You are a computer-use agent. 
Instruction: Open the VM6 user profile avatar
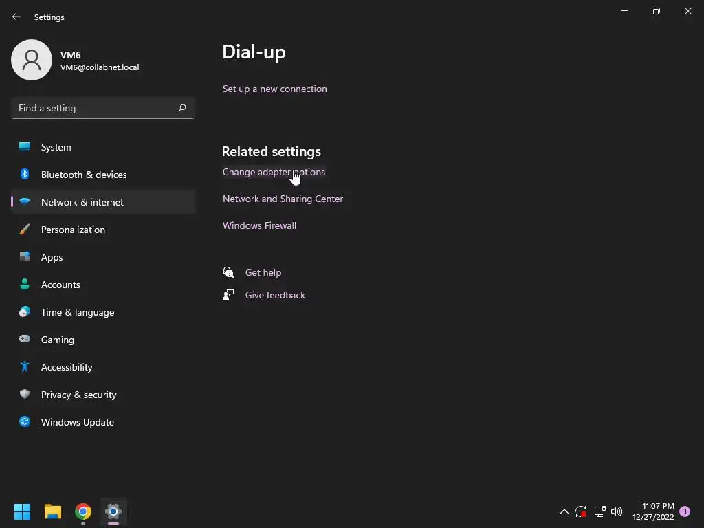click(32, 60)
